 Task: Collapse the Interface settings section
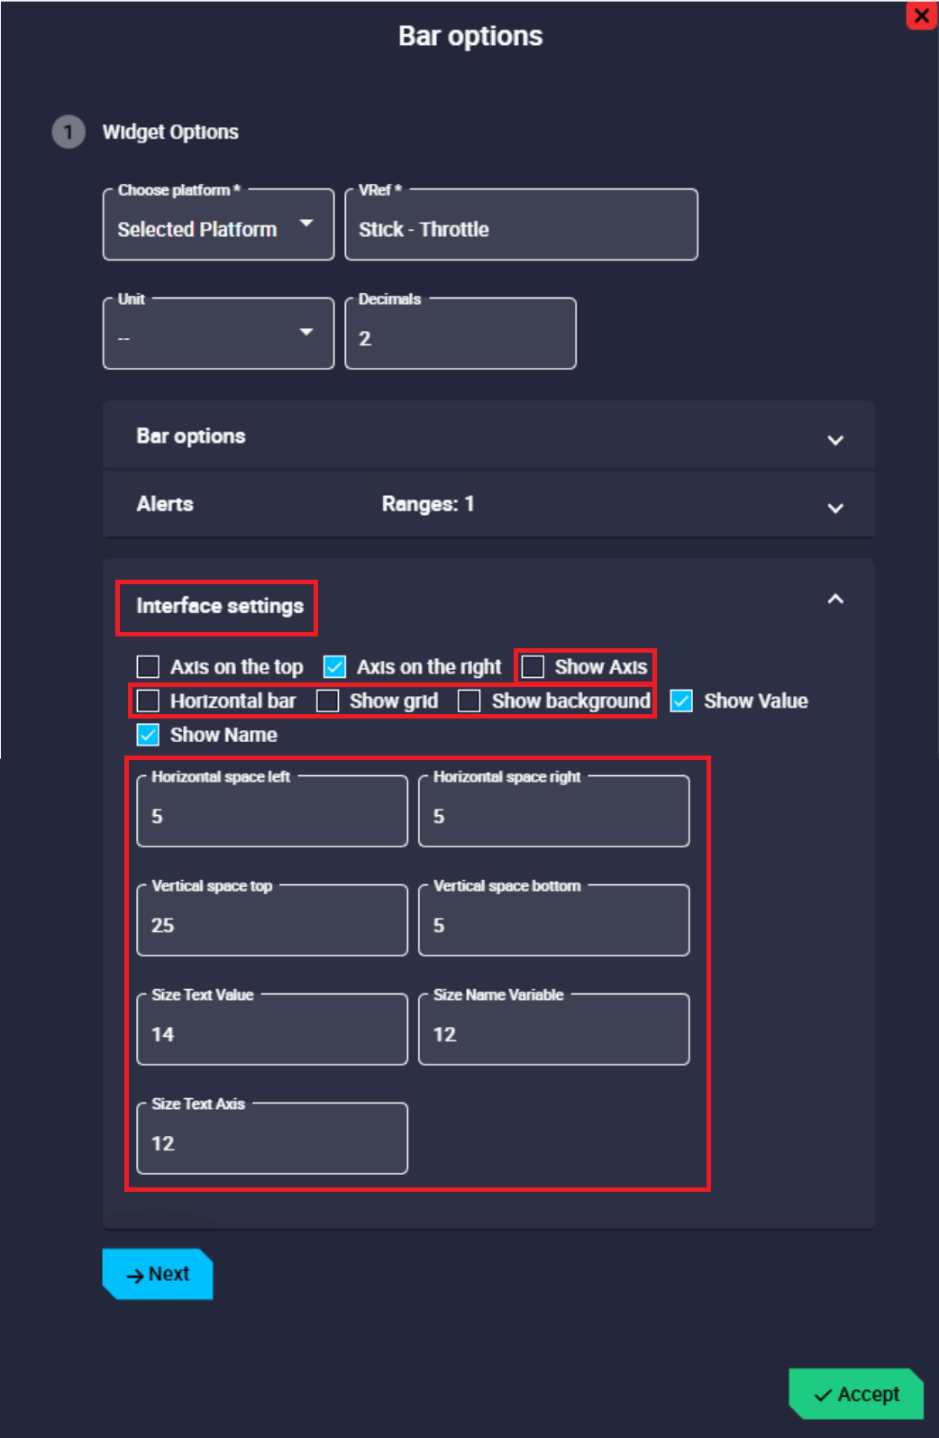(x=834, y=600)
